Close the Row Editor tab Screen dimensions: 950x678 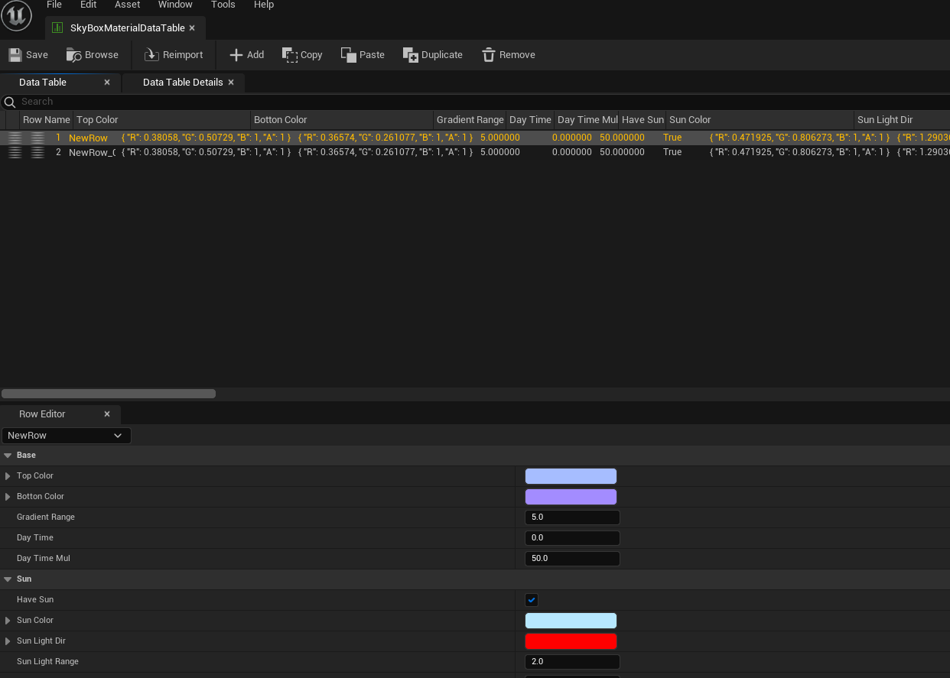point(107,414)
